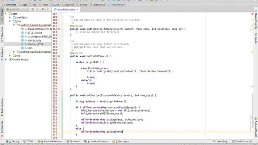This screenshot has width=258, height=145.
Task: Click the android breadcrumb
Action: coord(68,4)
